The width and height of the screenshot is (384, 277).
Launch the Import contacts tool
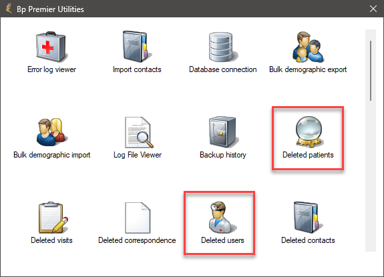pos(137,47)
